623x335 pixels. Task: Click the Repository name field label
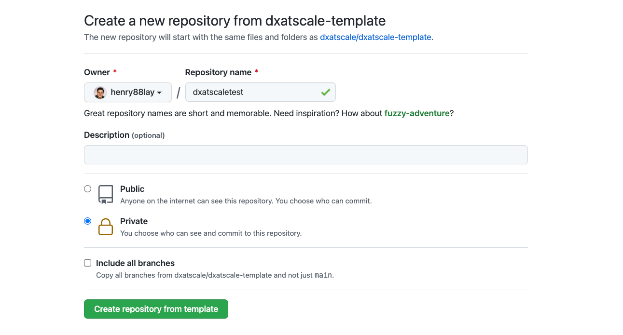click(218, 72)
